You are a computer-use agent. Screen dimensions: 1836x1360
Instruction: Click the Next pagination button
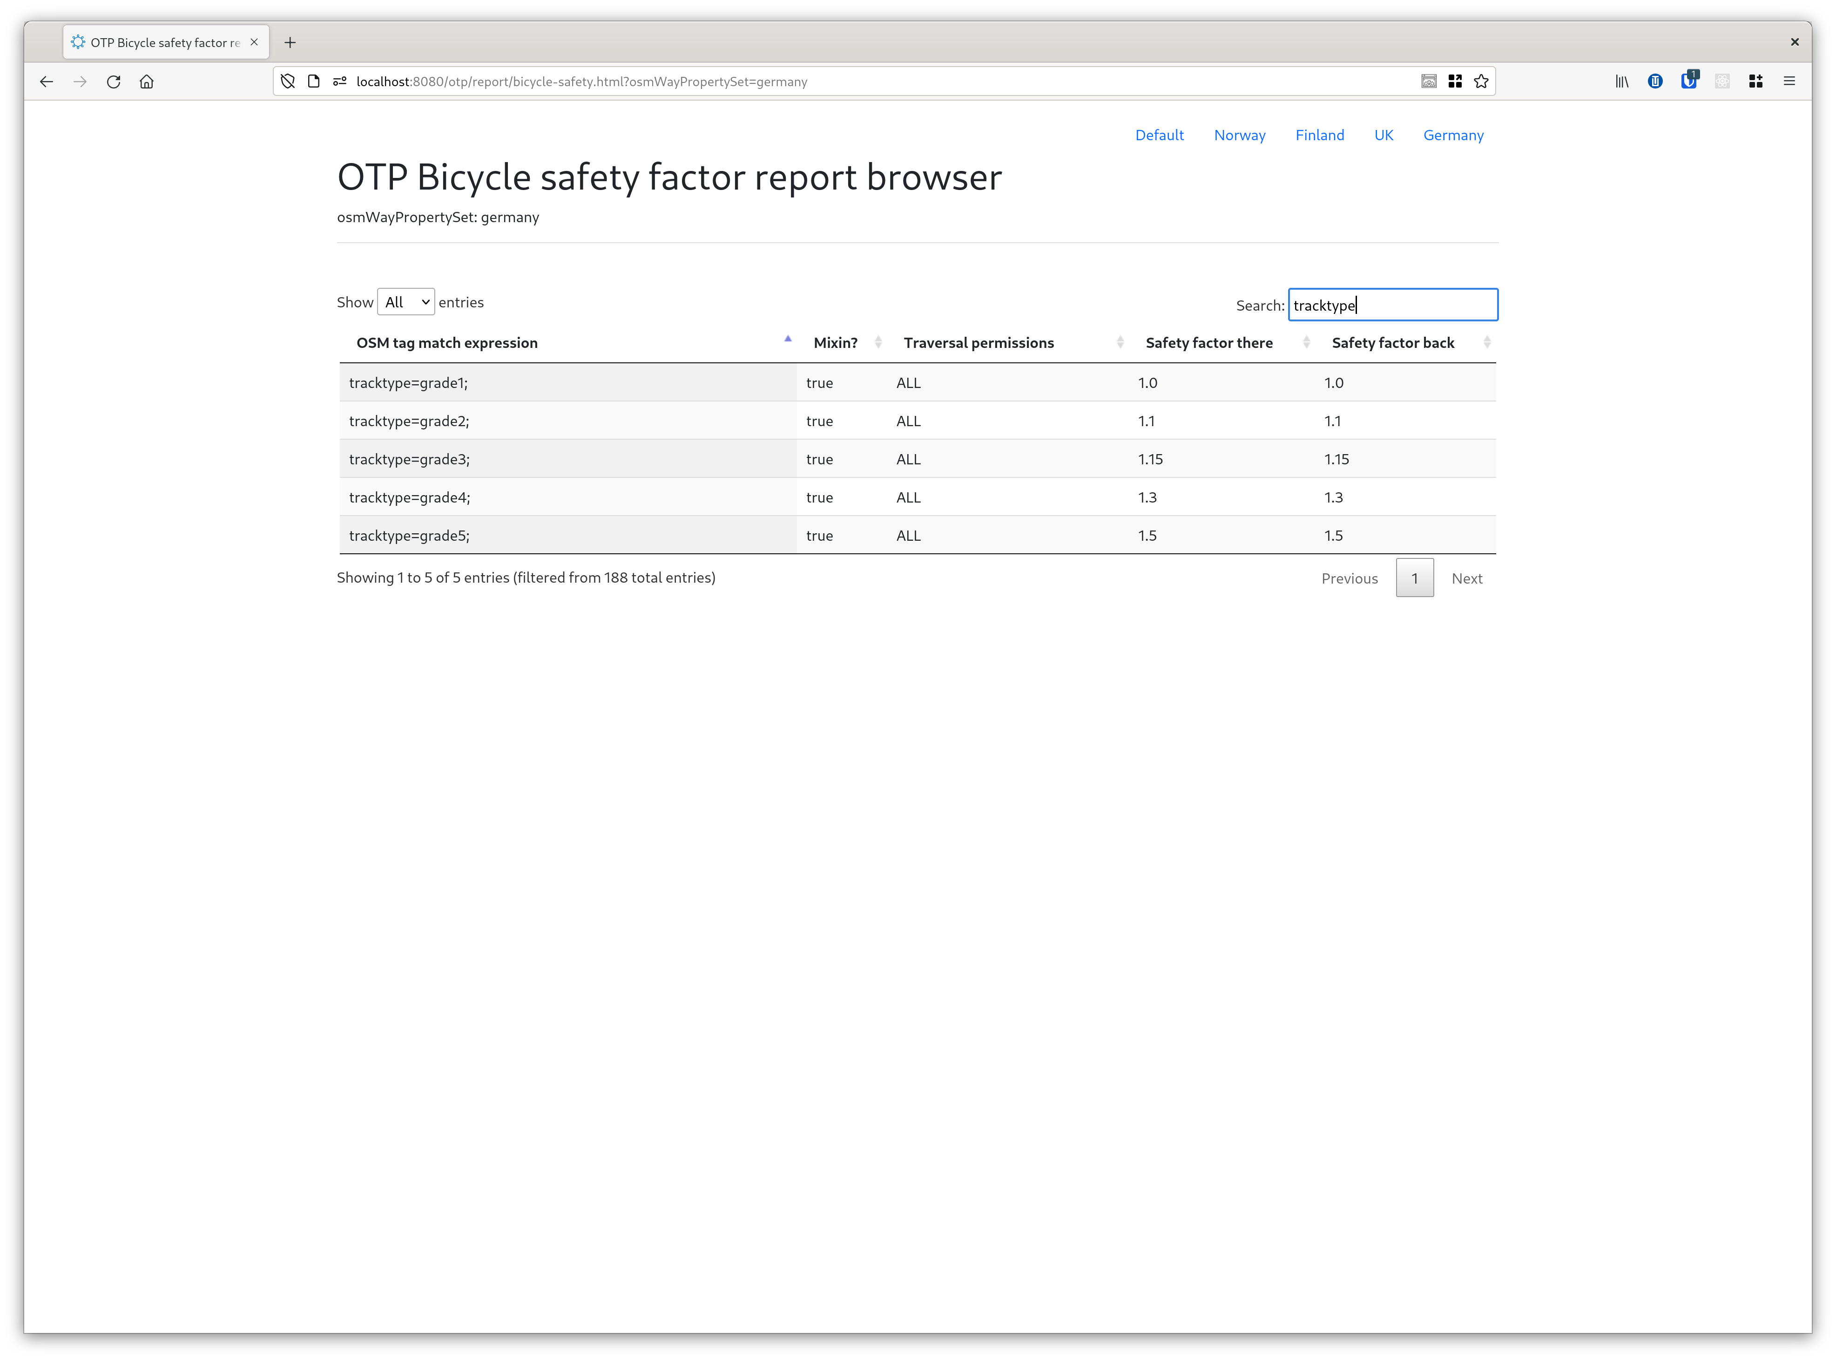(1468, 577)
